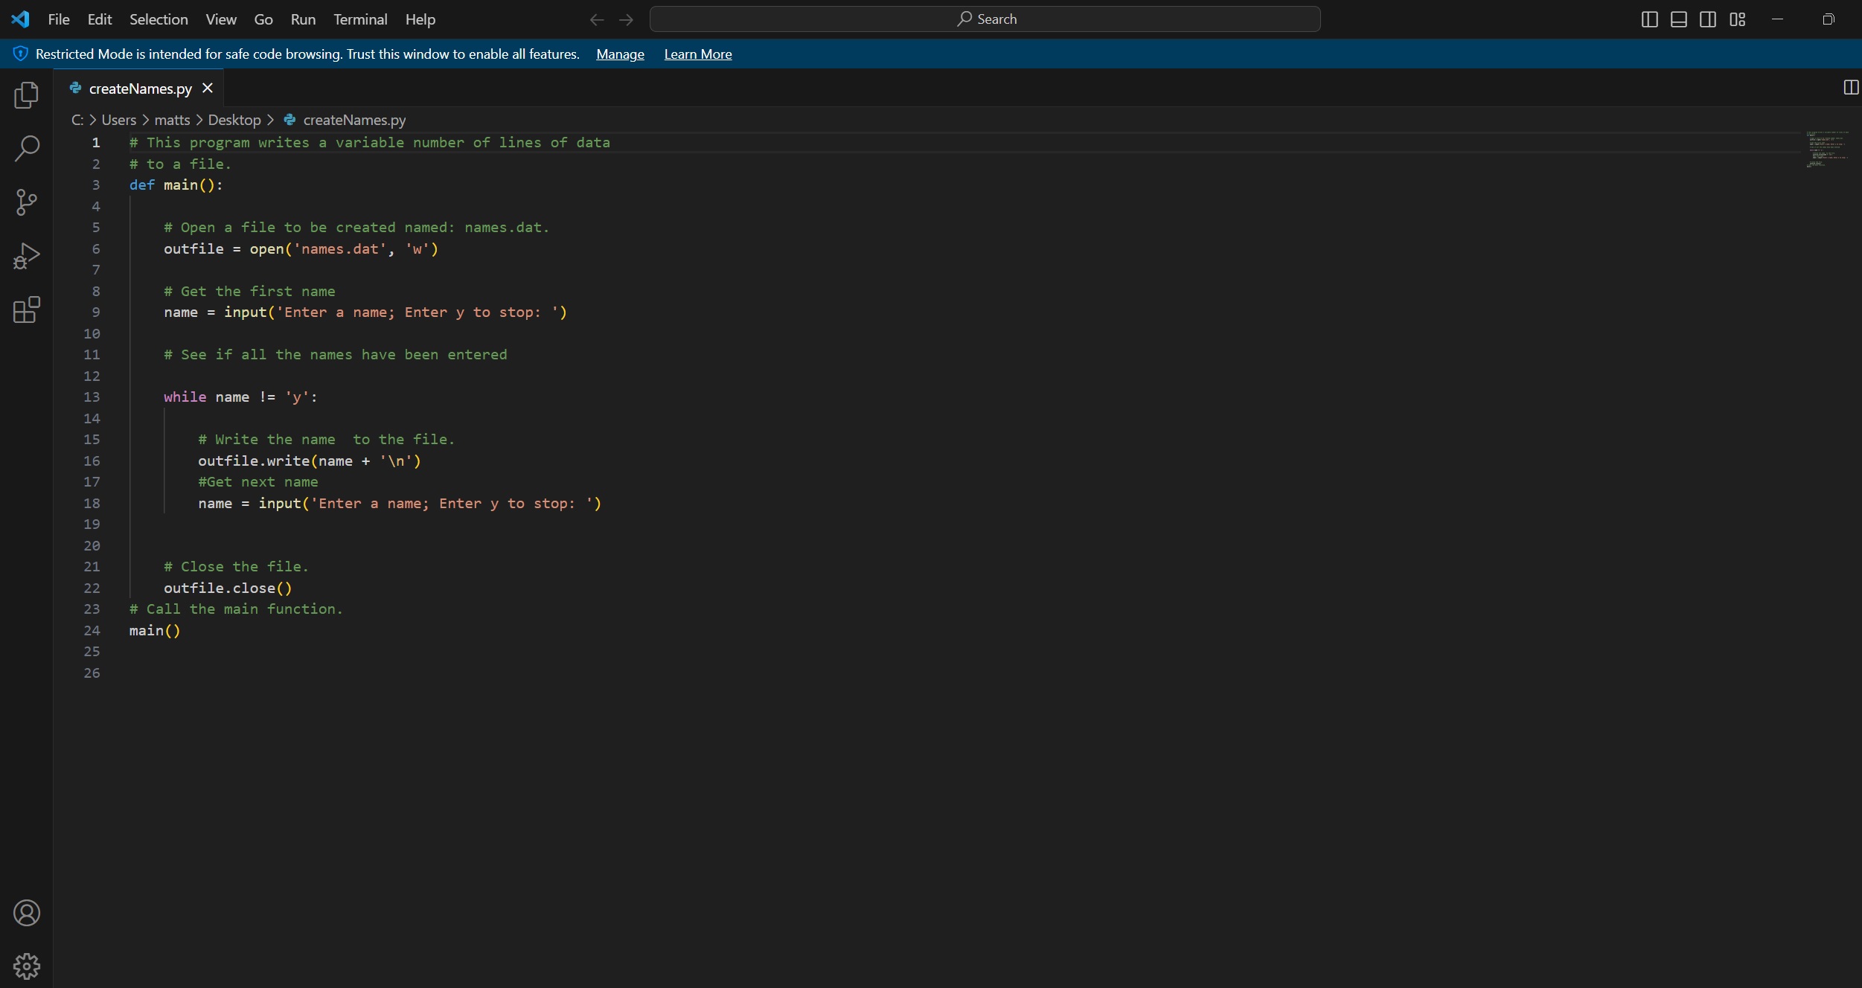Screen dimensions: 1862x988
Task: Click the '# Close the file.' comment
Action: 236,567
